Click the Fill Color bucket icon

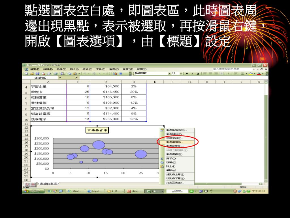[x=251, y=74]
